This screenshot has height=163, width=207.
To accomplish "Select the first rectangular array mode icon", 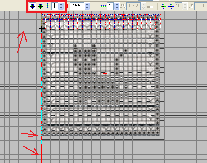I will click(x=32, y=6).
